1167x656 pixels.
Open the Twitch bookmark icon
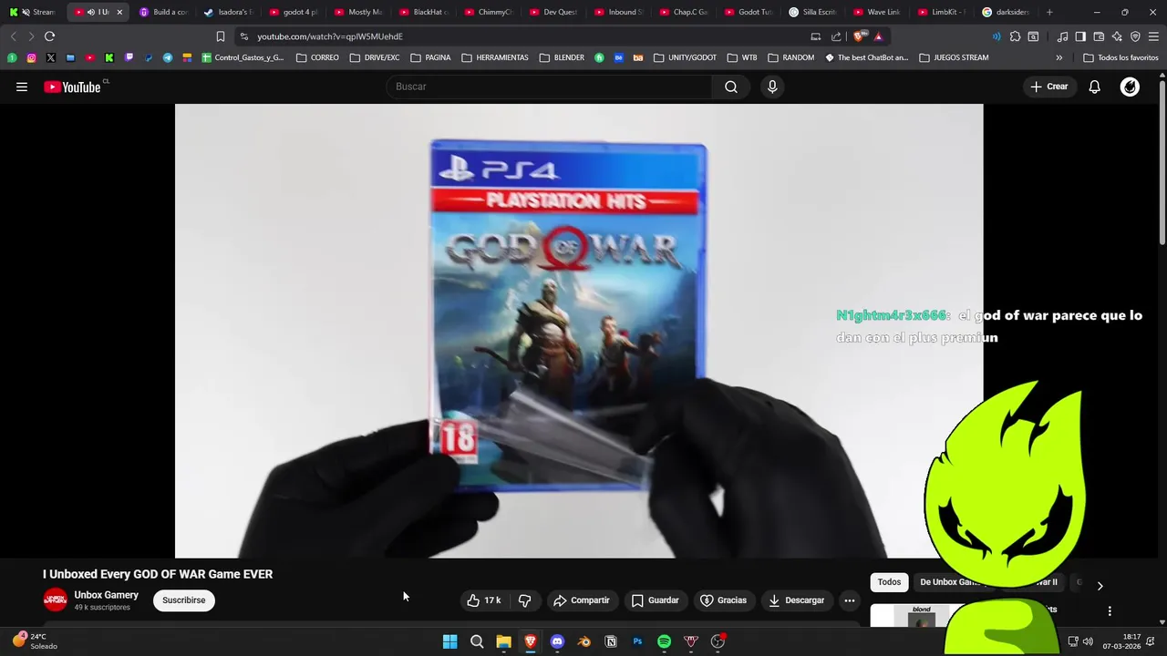point(129,57)
